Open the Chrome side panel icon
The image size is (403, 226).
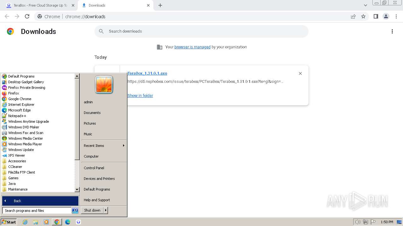(376, 16)
